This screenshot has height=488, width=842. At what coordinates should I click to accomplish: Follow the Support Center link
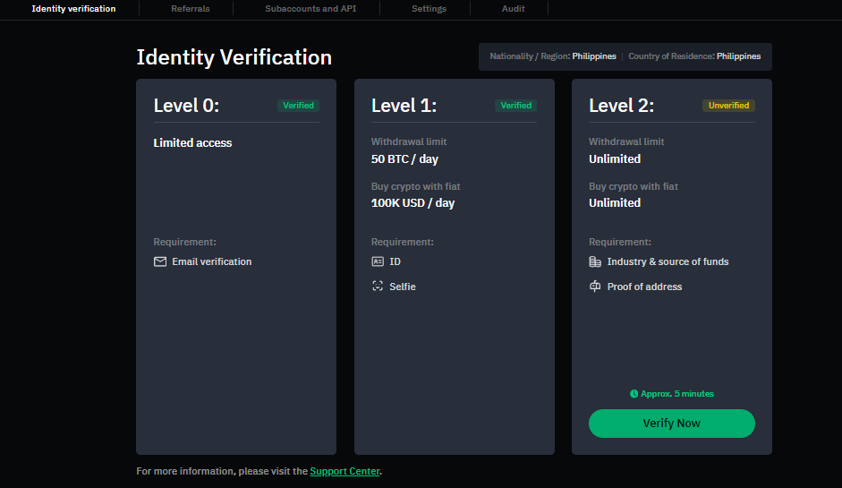click(344, 471)
